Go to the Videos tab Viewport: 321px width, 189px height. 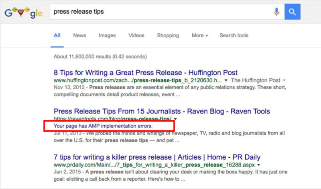(x=136, y=35)
